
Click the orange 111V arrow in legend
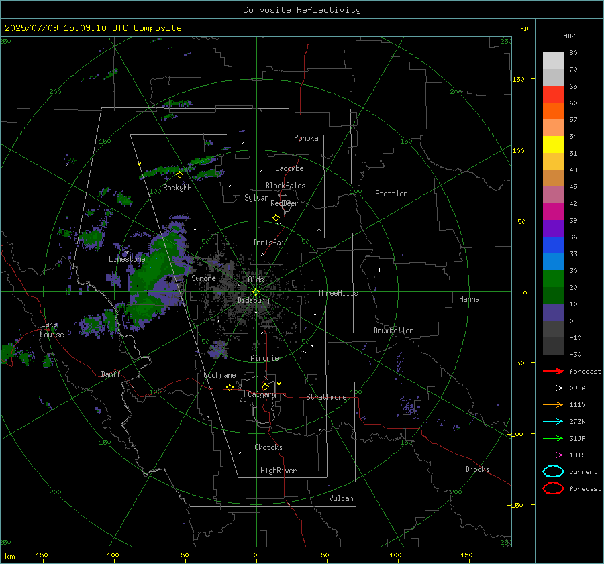click(x=553, y=404)
